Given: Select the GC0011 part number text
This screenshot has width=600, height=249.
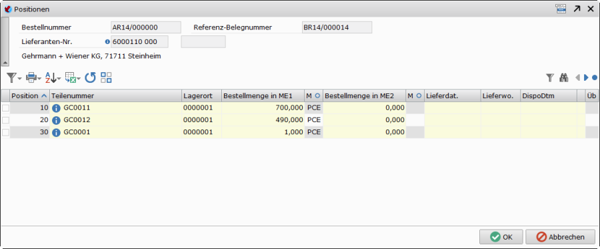Looking at the screenshot, I should coord(77,108).
